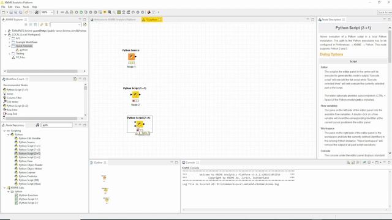Image resolution: width=392 pixels, height=220 pixels.
Task: Click the New workflow toolbar icon
Action: click(3, 12)
